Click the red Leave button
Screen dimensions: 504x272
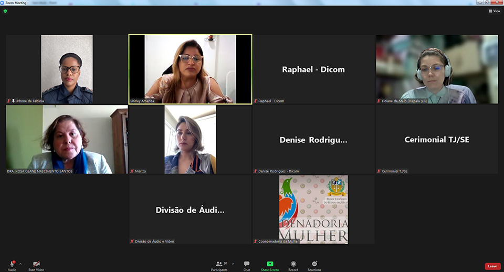tap(492, 266)
